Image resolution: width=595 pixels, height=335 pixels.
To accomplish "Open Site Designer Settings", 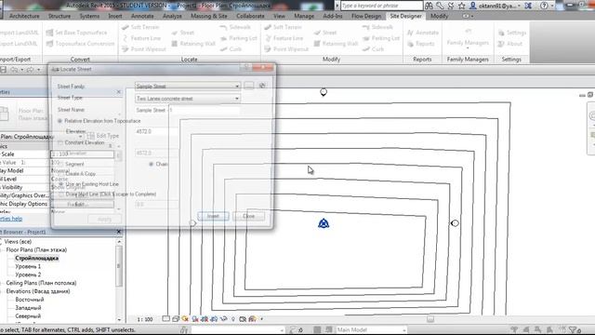I will click(x=512, y=33).
